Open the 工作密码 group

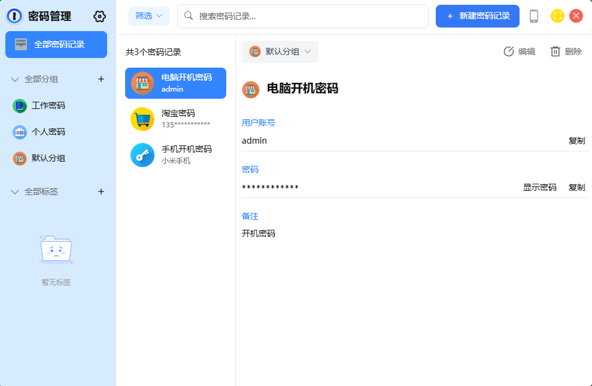point(48,105)
